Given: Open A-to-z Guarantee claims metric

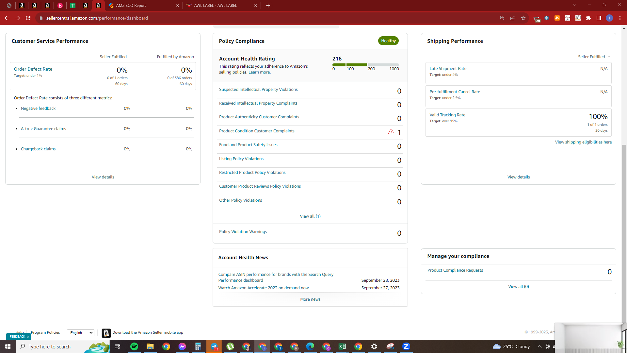Looking at the screenshot, I should [43, 129].
